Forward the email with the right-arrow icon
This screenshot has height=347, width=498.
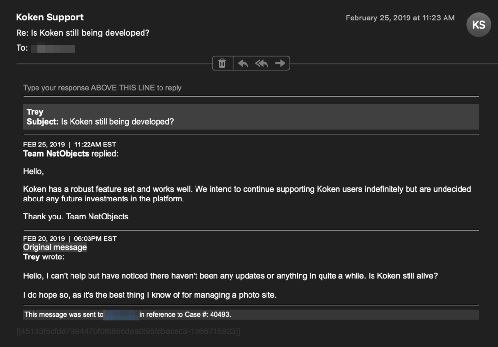[x=280, y=63]
